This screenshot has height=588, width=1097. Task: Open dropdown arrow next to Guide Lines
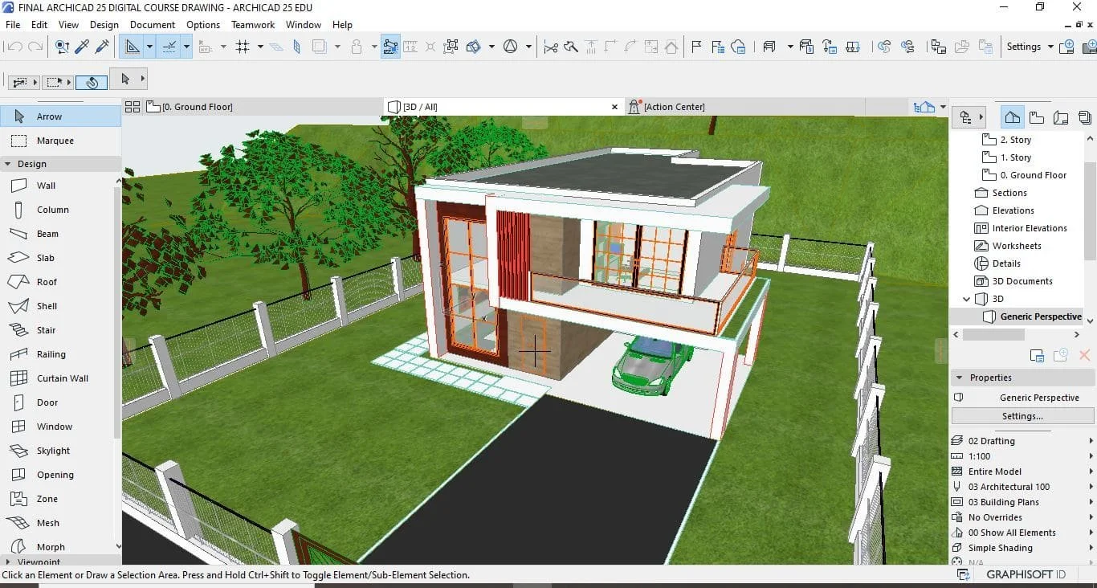pyautogui.click(x=149, y=47)
